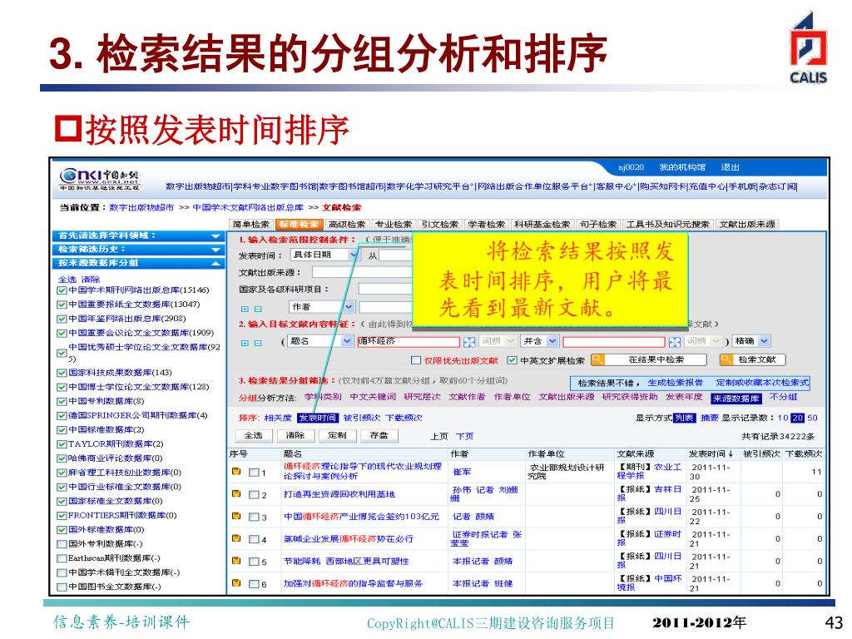Click into the second keyword input field
This screenshot has width=852, height=639.
tap(613, 341)
